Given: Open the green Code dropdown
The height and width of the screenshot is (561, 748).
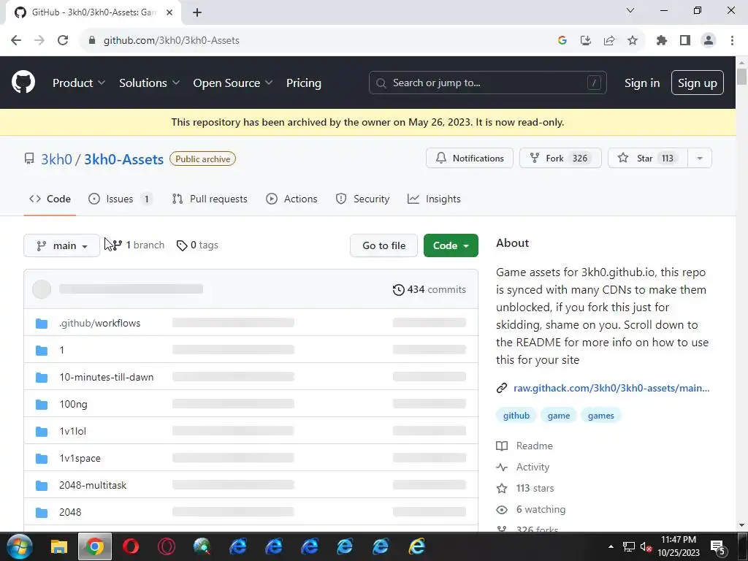Looking at the screenshot, I should (x=451, y=245).
